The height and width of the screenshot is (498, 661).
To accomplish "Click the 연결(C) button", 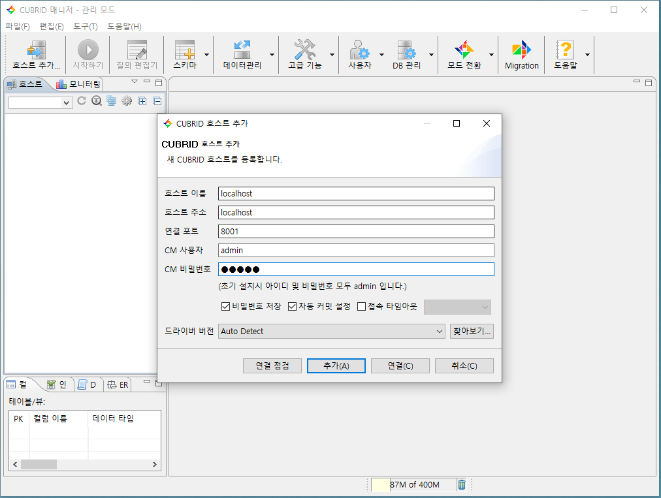I will click(x=400, y=366).
